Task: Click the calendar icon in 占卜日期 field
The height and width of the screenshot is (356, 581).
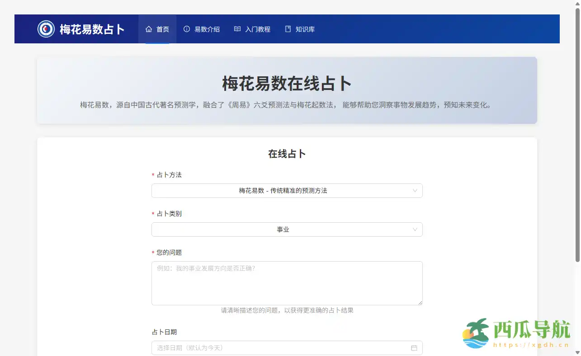Action: coord(414,348)
